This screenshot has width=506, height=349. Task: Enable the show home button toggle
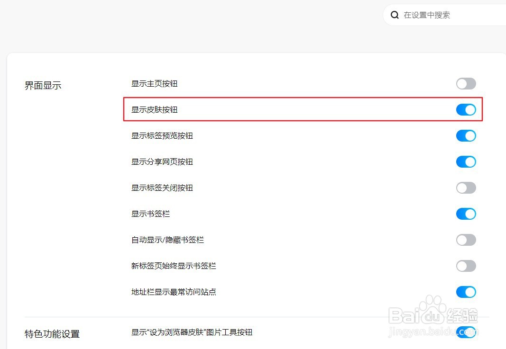point(466,84)
